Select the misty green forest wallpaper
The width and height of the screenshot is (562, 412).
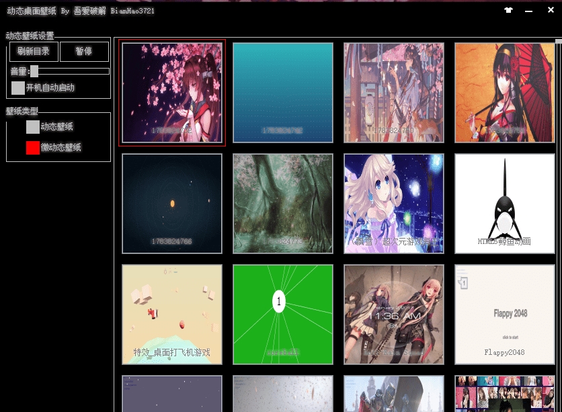(x=283, y=204)
